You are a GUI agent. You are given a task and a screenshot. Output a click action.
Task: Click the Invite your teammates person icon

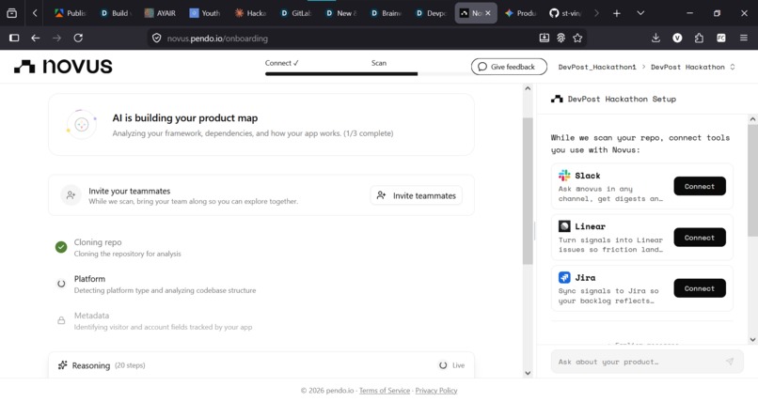click(x=71, y=195)
